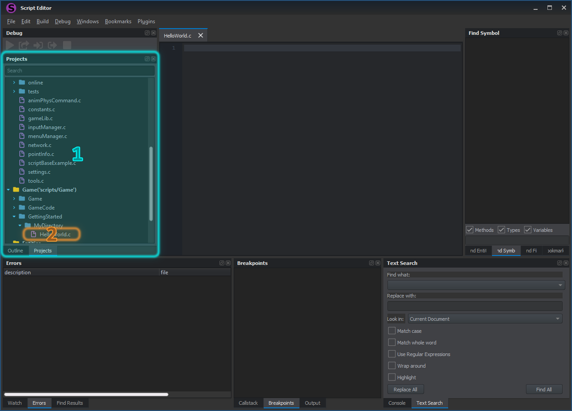Open the Debug menu

62,21
